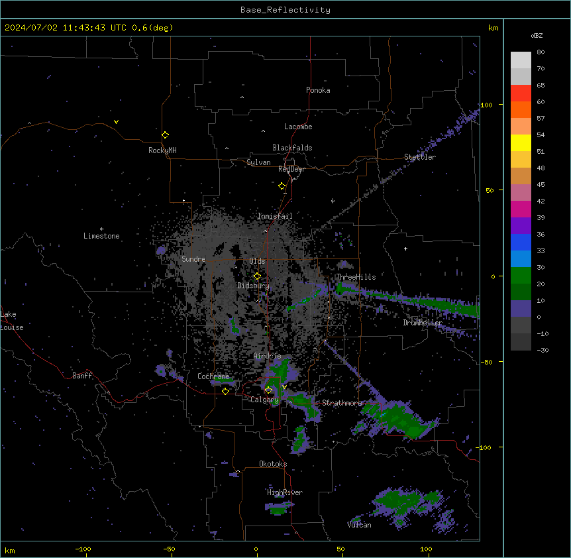Click the Blackfalds city label
Image resolution: width=571 pixels, height=558 pixels.
[292, 148]
